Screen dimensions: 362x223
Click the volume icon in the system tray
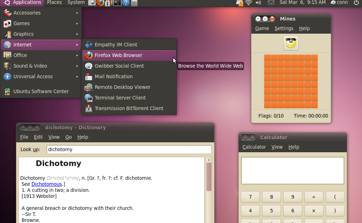pyautogui.click(x=258, y=3)
